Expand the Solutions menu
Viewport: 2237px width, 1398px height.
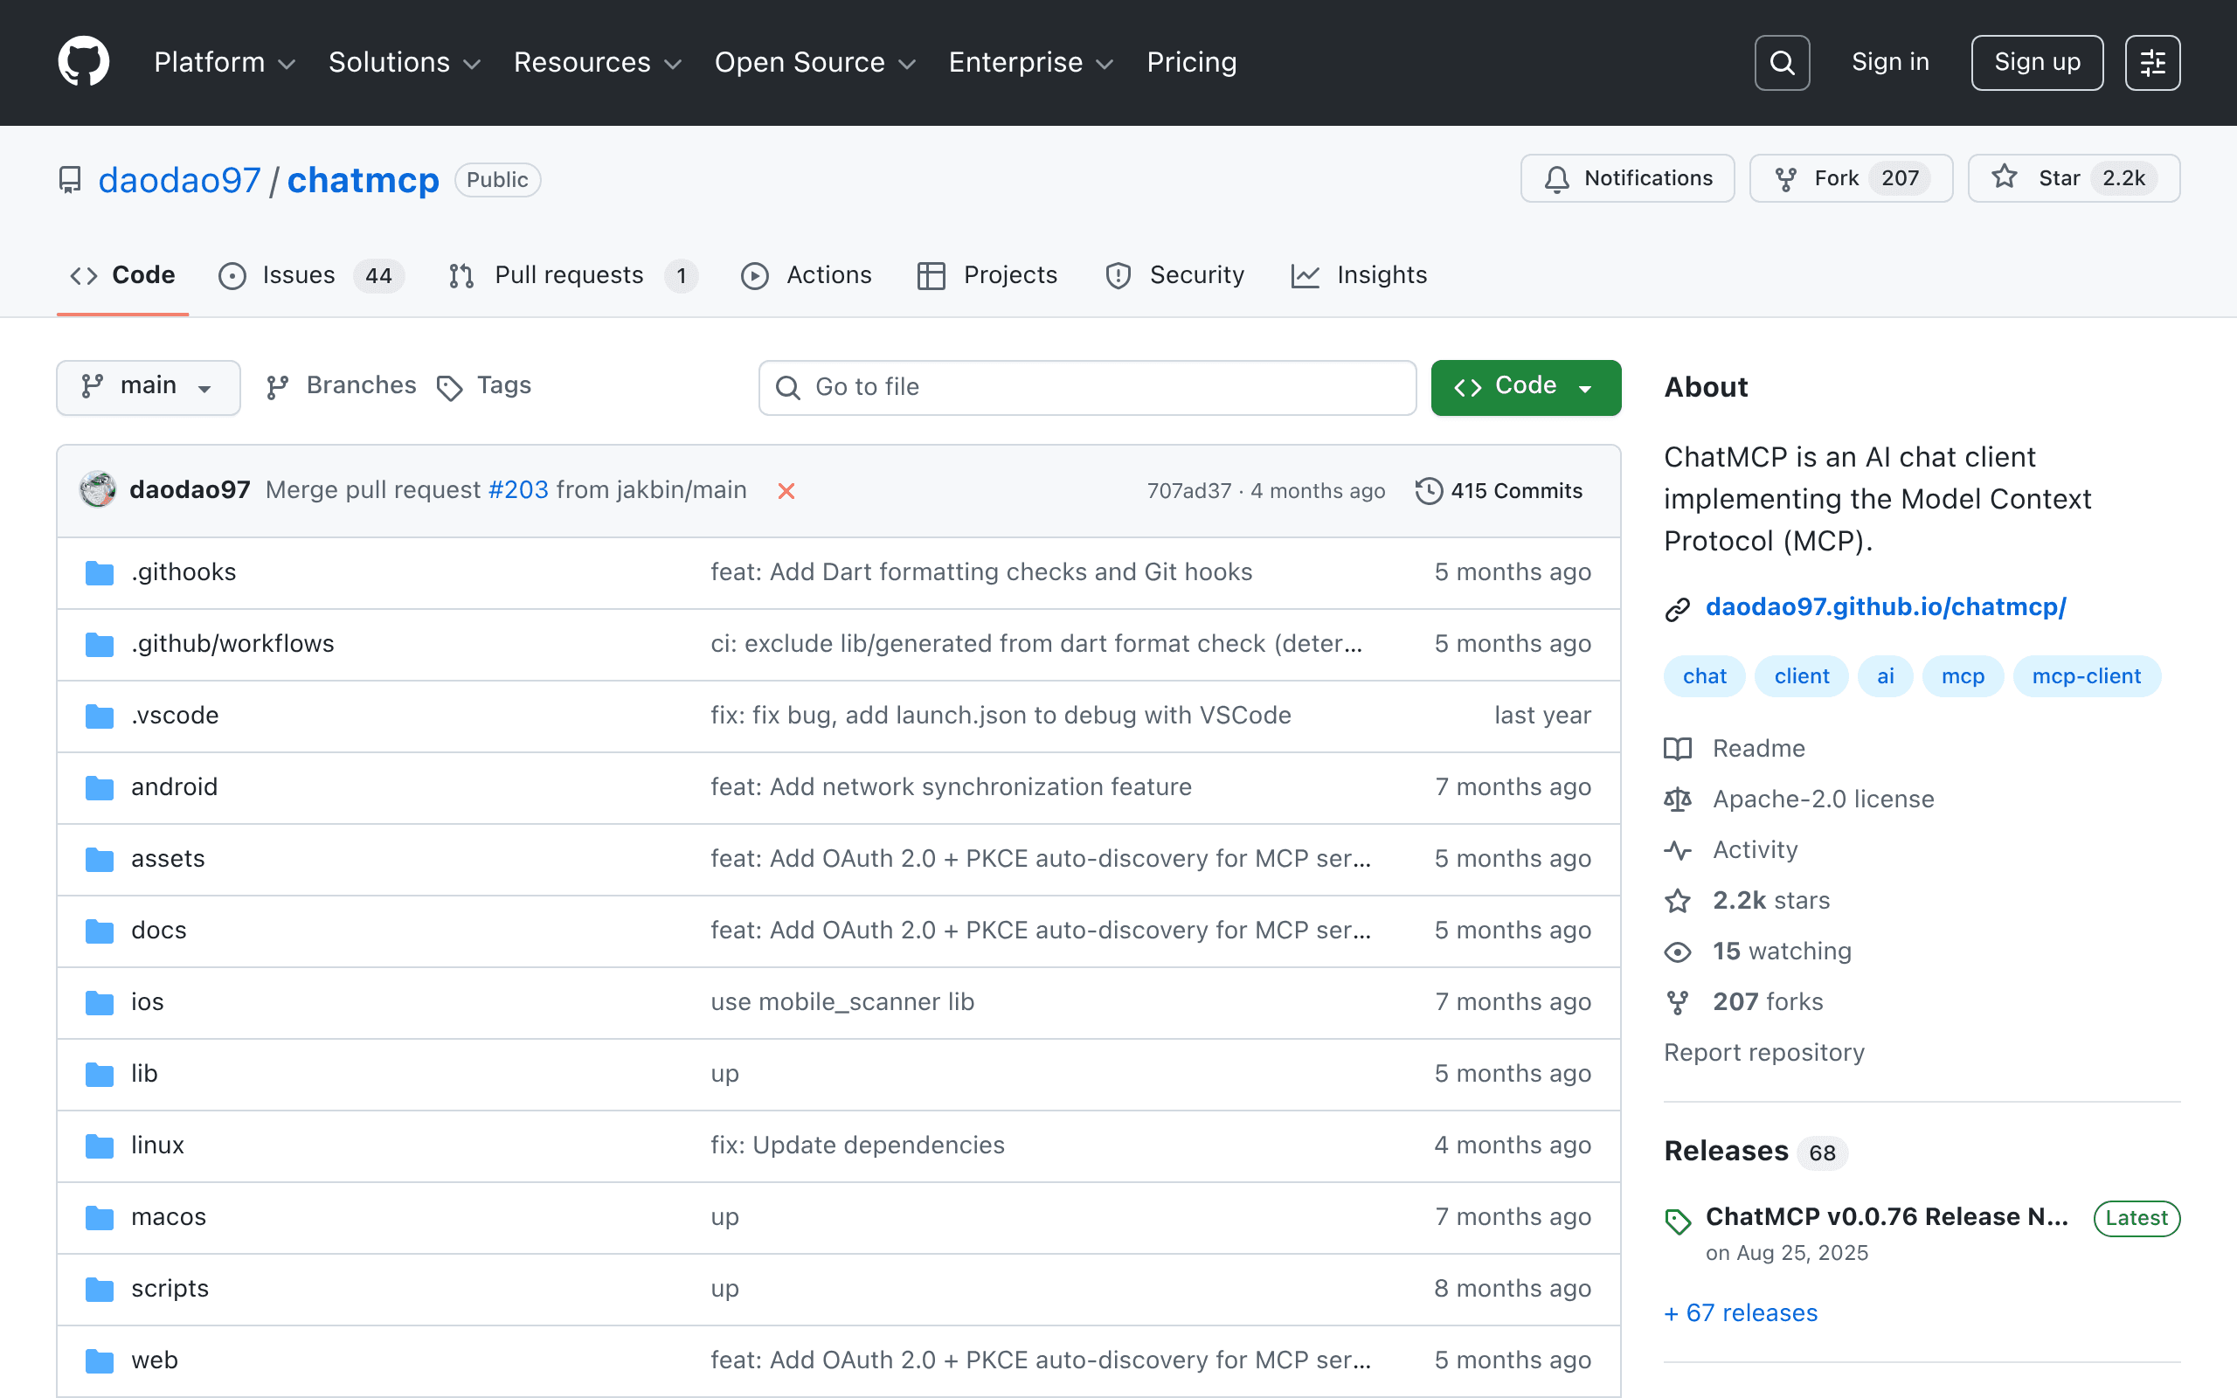click(x=405, y=62)
